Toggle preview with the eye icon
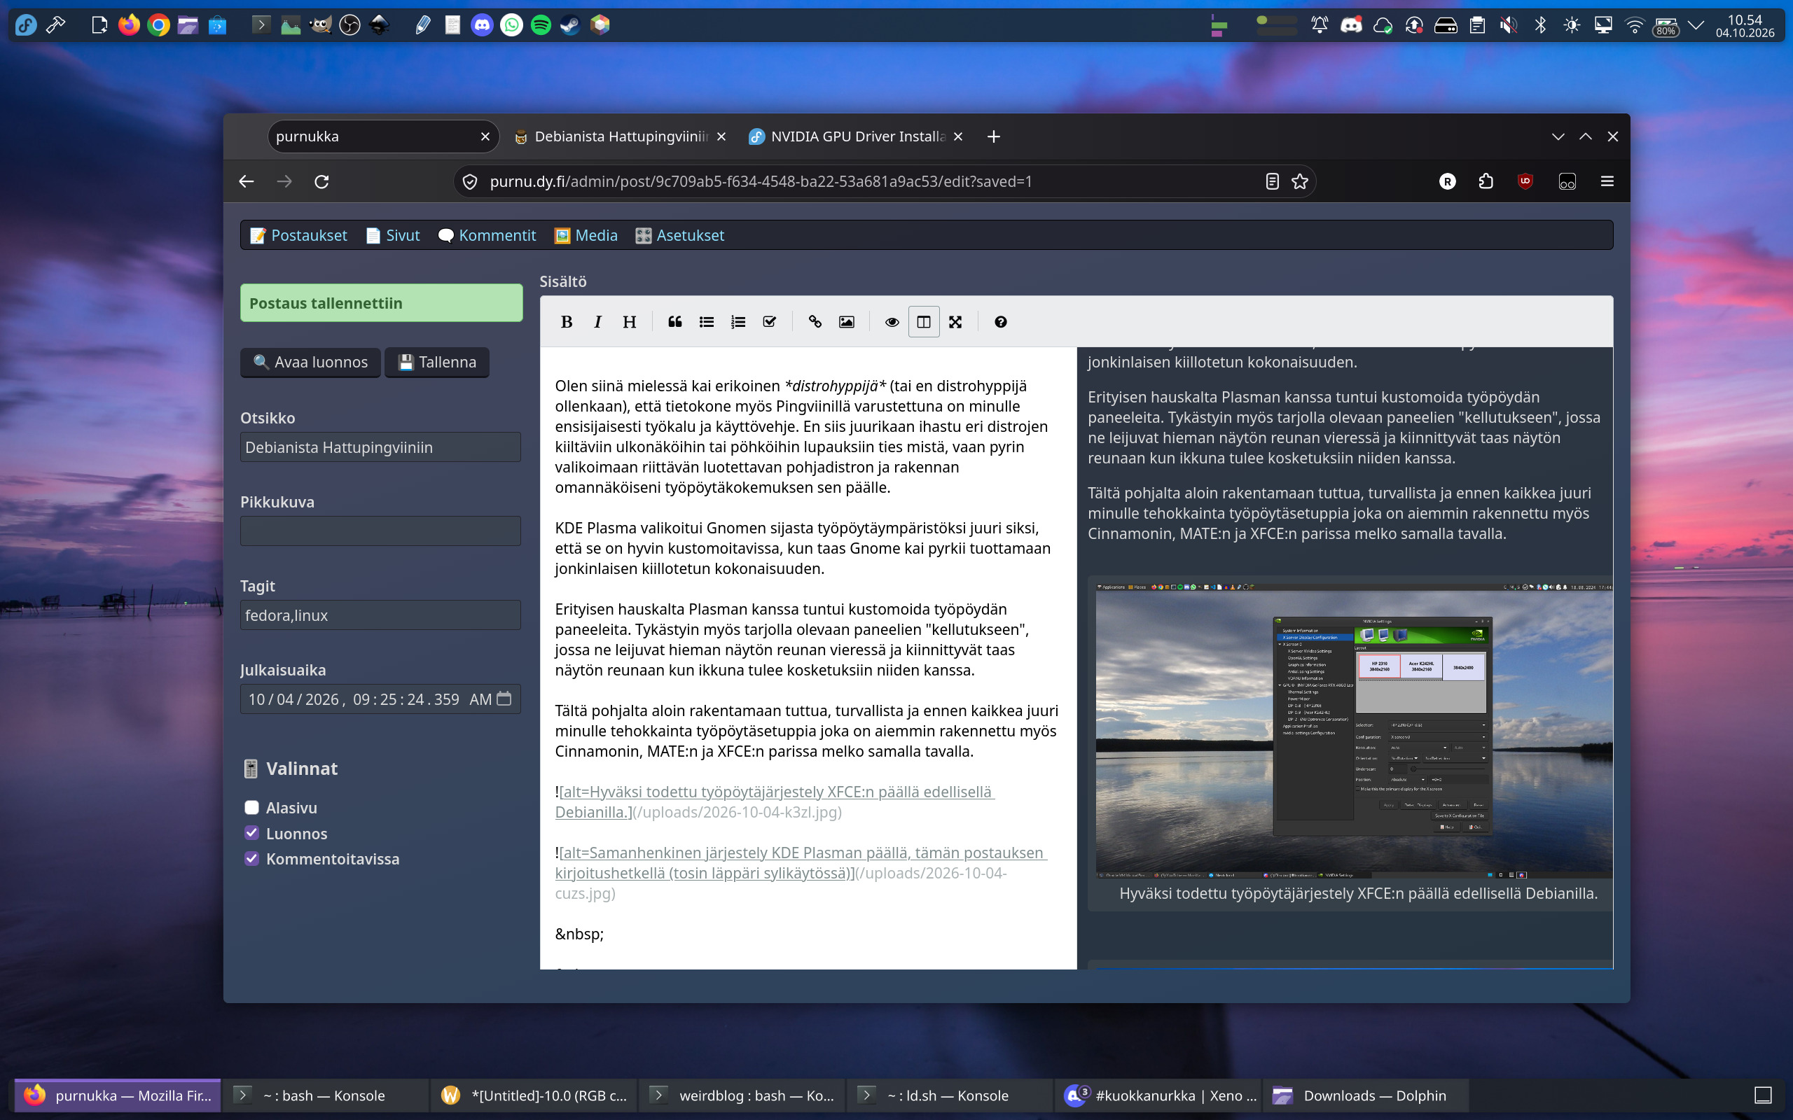This screenshot has height=1120, width=1793. coord(892,321)
